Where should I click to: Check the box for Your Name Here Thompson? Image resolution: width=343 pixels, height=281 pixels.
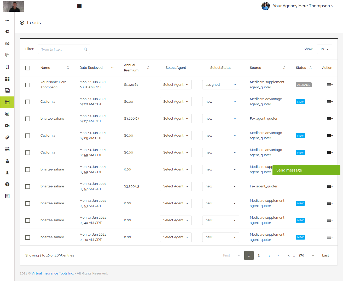pyautogui.click(x=28, y=85)
